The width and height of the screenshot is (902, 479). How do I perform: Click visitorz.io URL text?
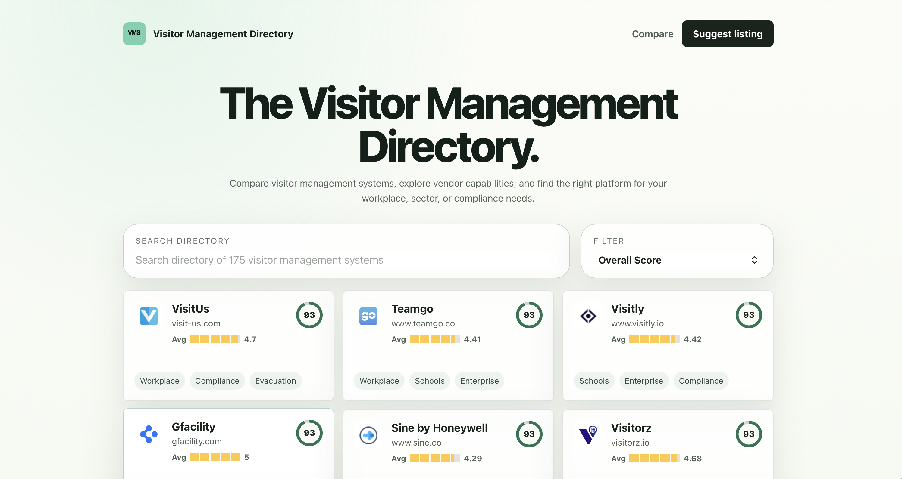click(x=630, y=443)
